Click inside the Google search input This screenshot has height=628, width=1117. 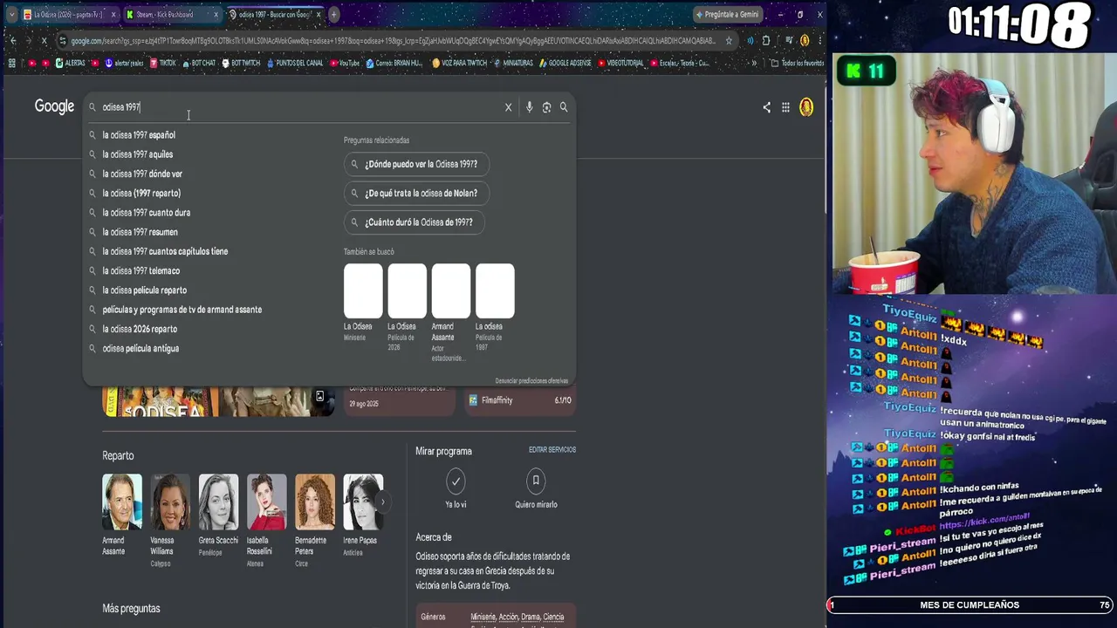pos(297,107)
